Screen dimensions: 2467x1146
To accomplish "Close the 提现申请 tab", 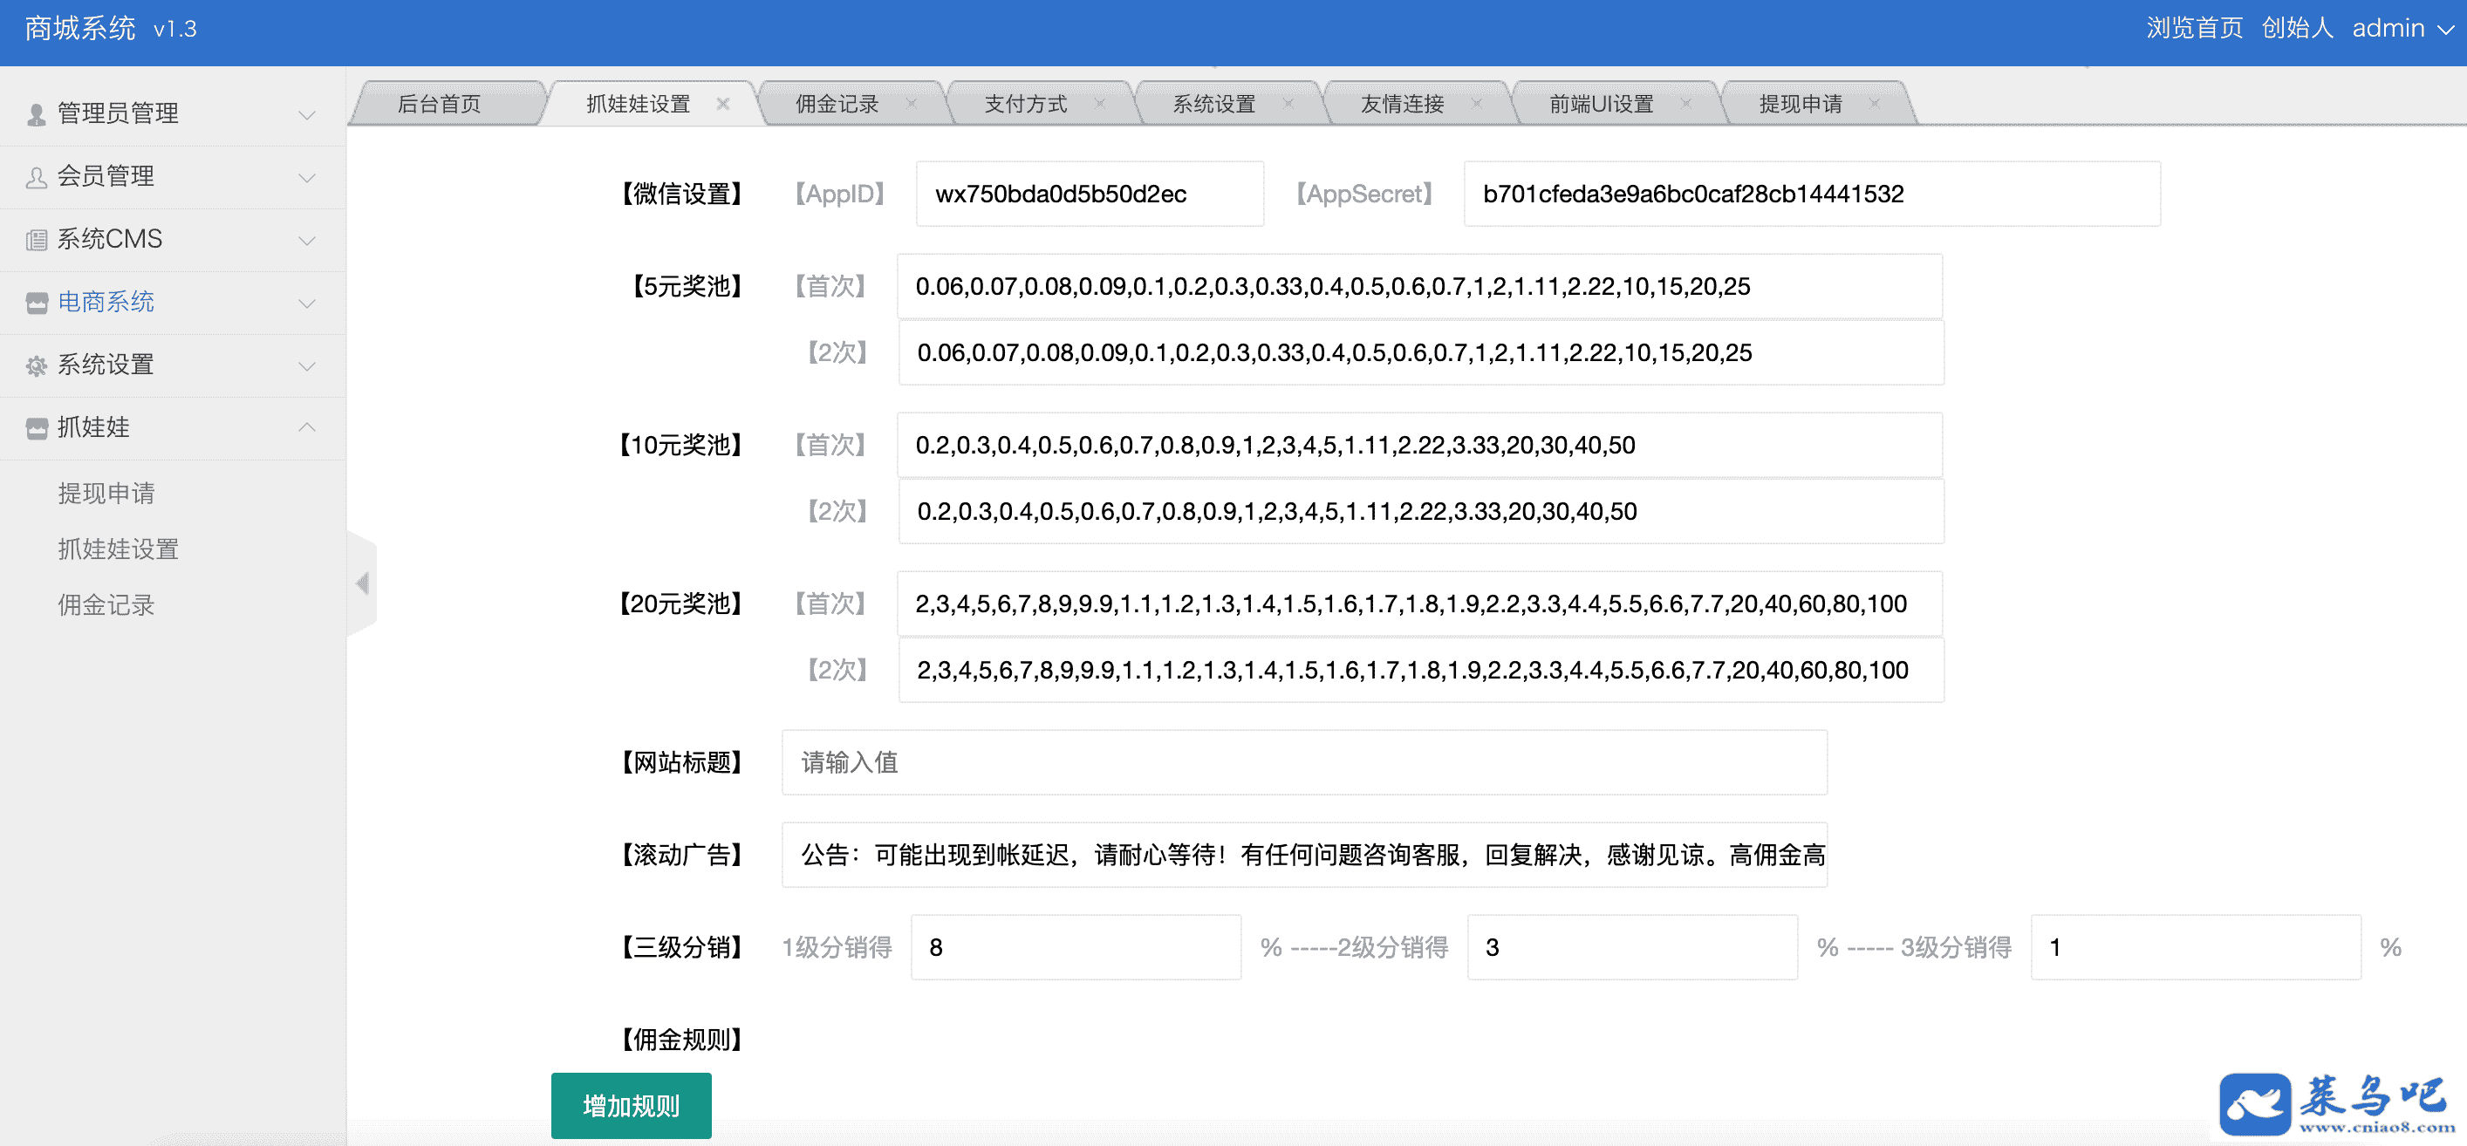I will (1874, 104).
